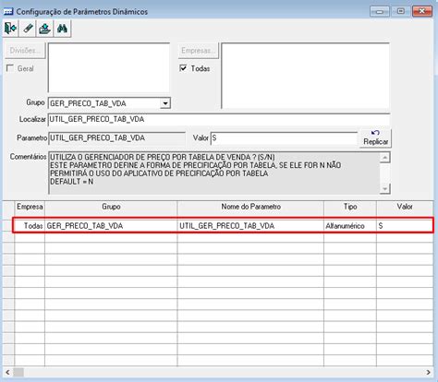The width and height of the screenshot is (438, 382).
Task: Click the Replicar undo-arrow button
Action: pos(375,137)
